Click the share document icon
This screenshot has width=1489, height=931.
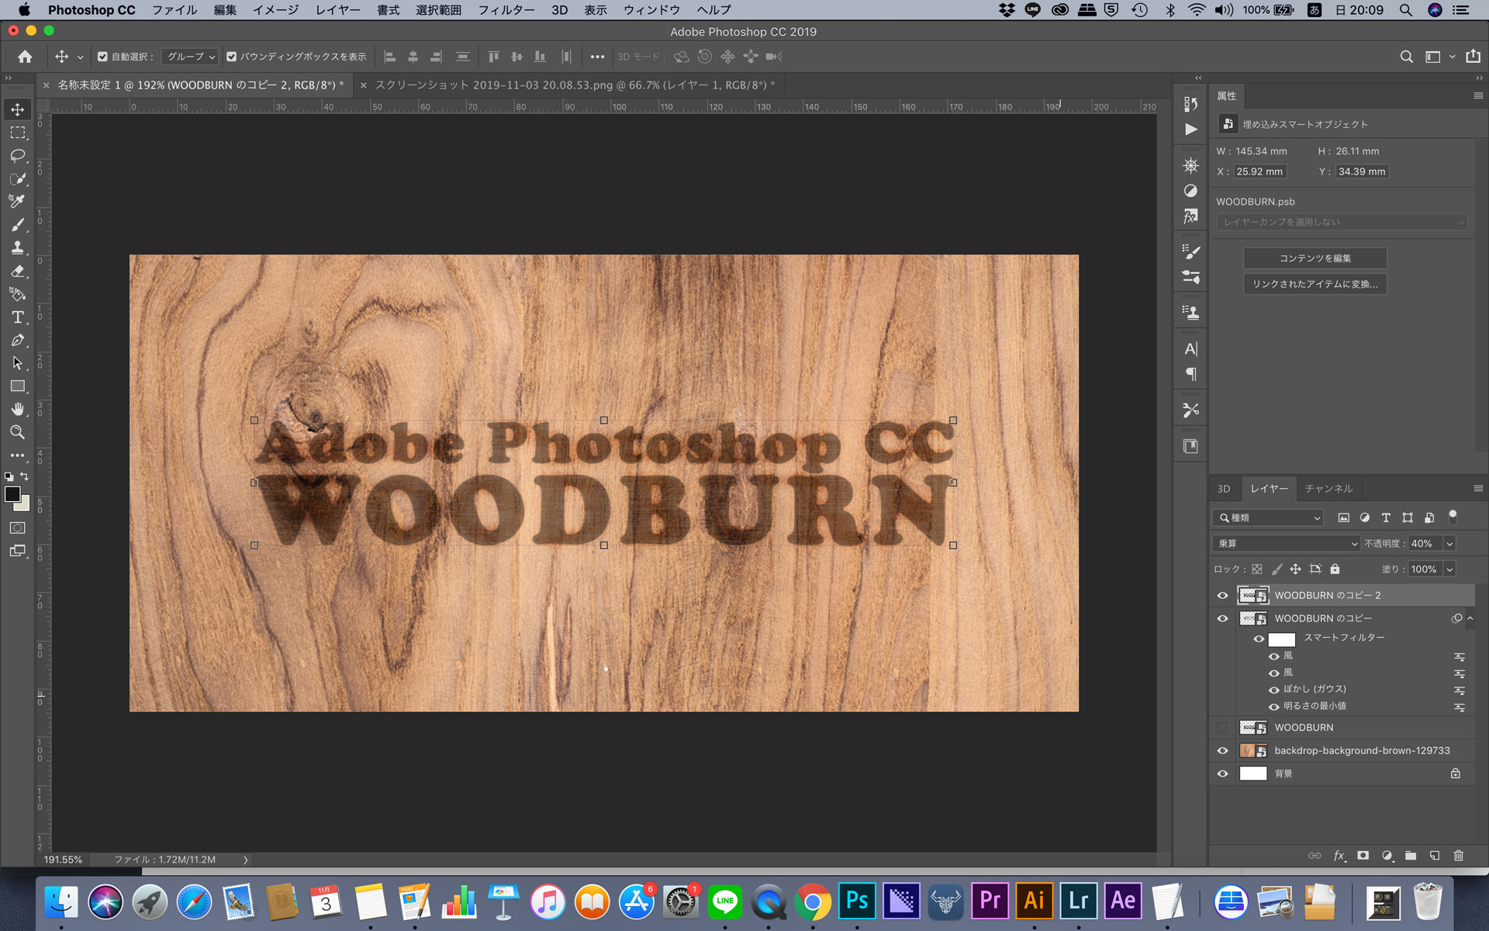pos(1473,56)
